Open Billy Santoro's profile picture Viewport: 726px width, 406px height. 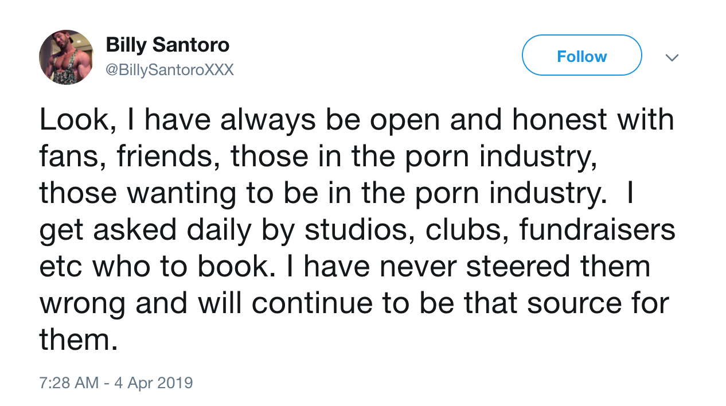pyautogui.click(x=66, y=57)
